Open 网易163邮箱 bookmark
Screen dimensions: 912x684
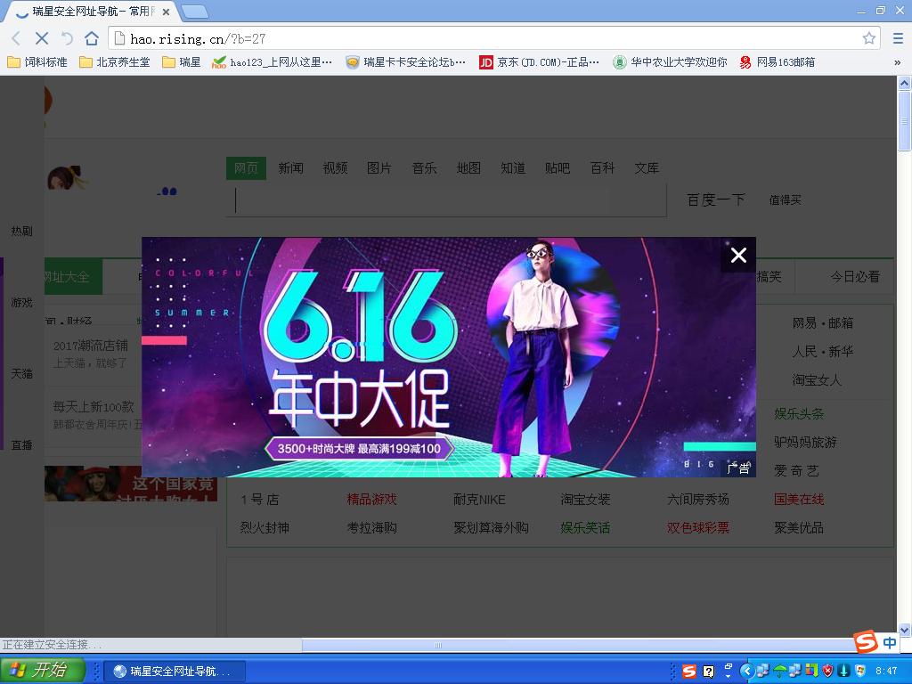click(x=777, y=61)
